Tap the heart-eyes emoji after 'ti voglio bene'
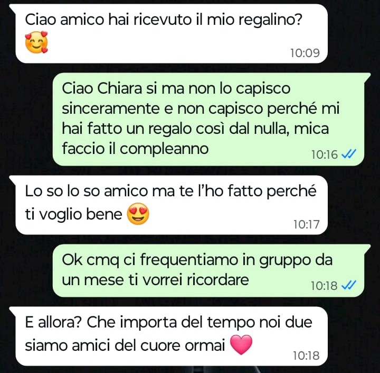The width and height of the screenshot is (380, 373). [138, 214]
